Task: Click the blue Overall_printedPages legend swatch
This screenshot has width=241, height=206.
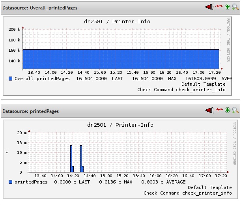Action: click(x=11, y=79)
